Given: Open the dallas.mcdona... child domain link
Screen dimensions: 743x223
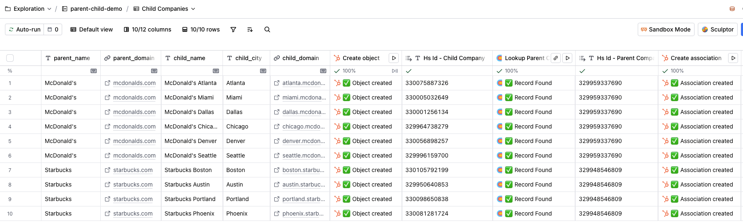Looking at the screenshot, I should click(304, 112).
